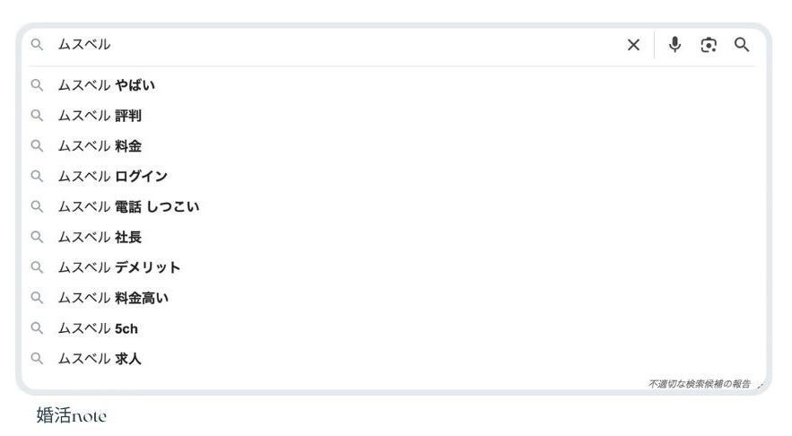792x436 pixels.
Task: Click the magnifier icon beside ムスベル 求人
Action: click(37, 358)
